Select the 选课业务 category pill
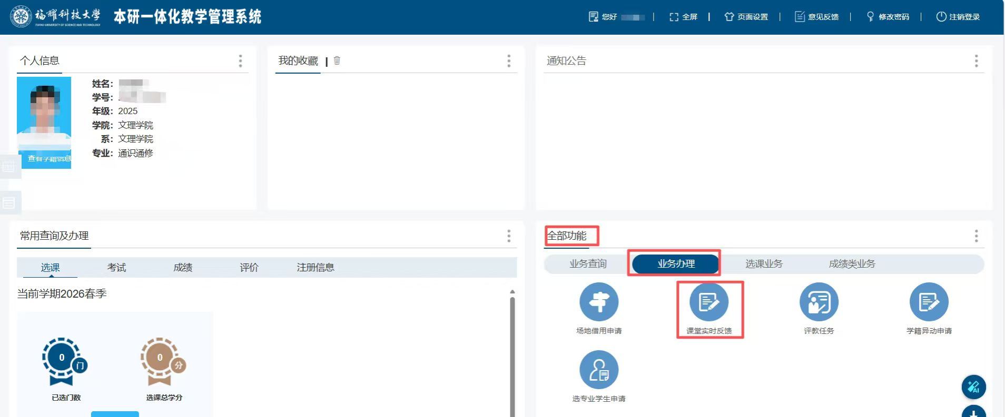This screenshot has width=1005, height=417. (764, 264)
